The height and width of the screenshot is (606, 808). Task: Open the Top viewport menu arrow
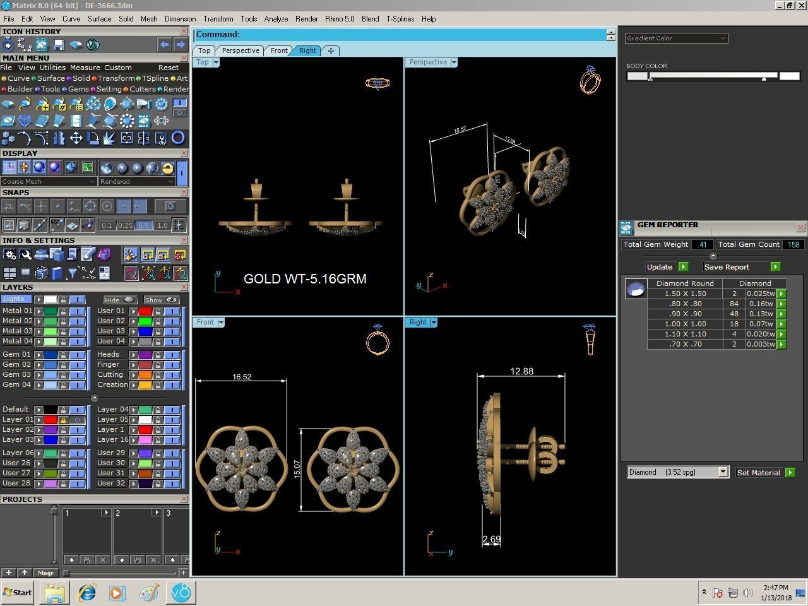pyautogui.click(x=216, y=62)
